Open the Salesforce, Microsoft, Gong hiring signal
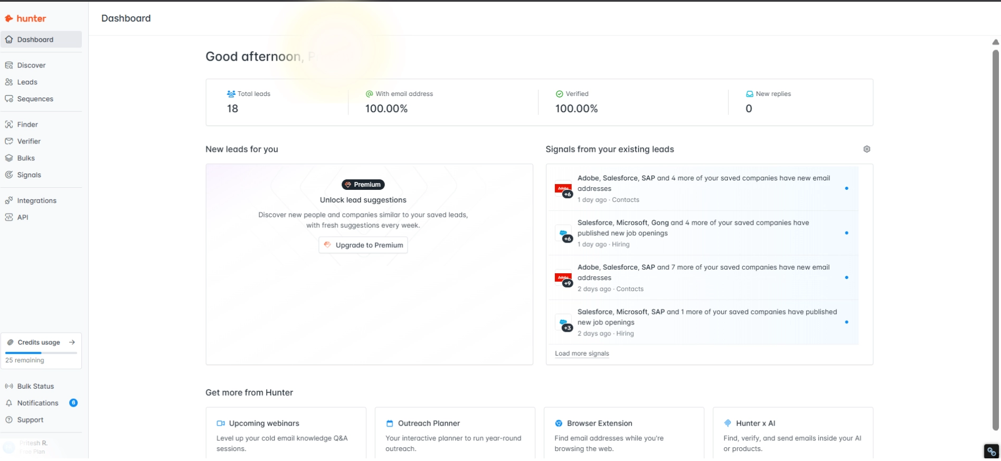The height and width of the screenshot is (461, 1001). pos(704,233)
